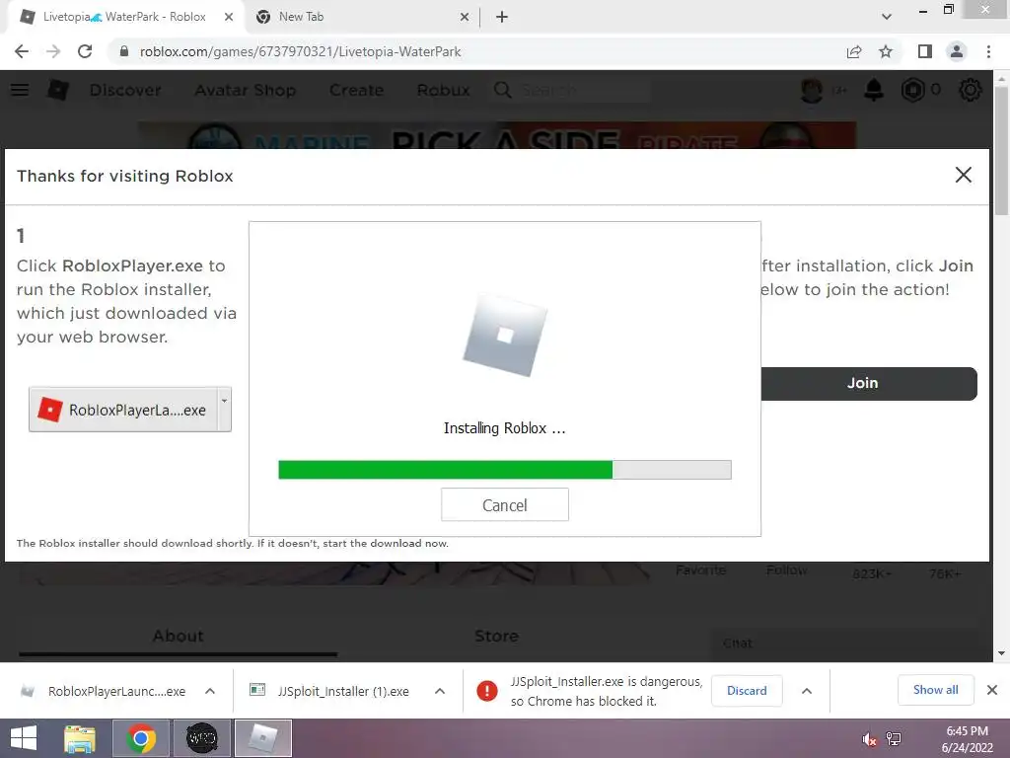Open the Discover menu item
The width and height of the screenshot is (1010, 758).
125,90
